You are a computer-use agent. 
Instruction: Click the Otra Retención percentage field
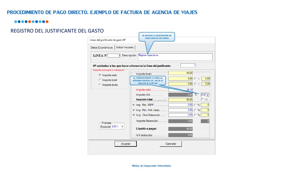(x=205, y=115)
